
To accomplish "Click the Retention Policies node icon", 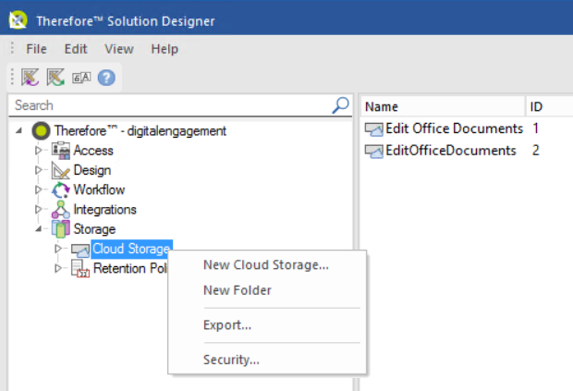I will click(x=80, y=269).
